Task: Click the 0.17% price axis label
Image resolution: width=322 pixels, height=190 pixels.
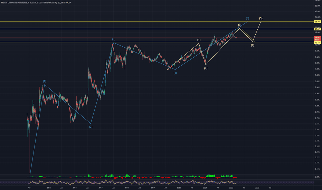Action: pyautogui.click(x=318, y=158)
